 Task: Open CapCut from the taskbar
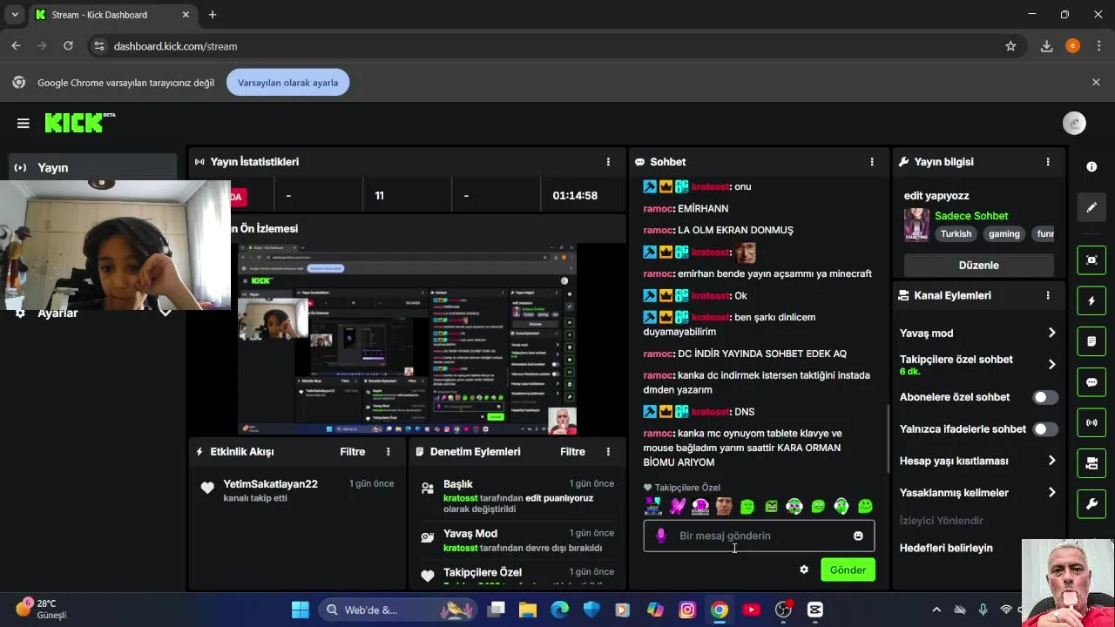pos(814,610)
